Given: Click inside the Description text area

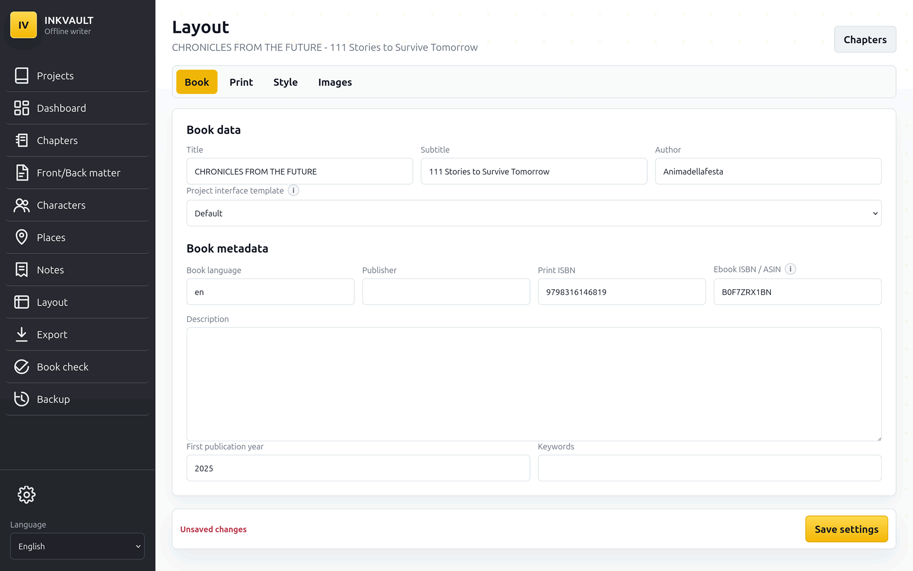Looking at the screenshot, I should 534,384.
